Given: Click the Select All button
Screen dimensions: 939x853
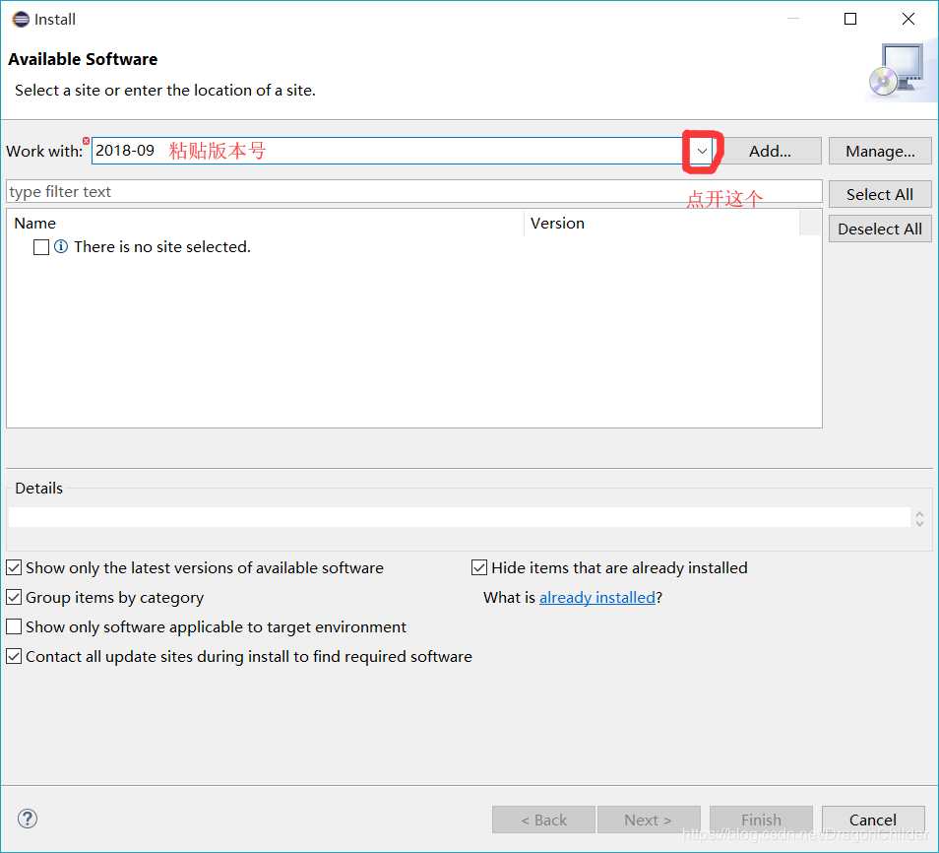Looking at the screenshot, I should click(x=880, y=194).
